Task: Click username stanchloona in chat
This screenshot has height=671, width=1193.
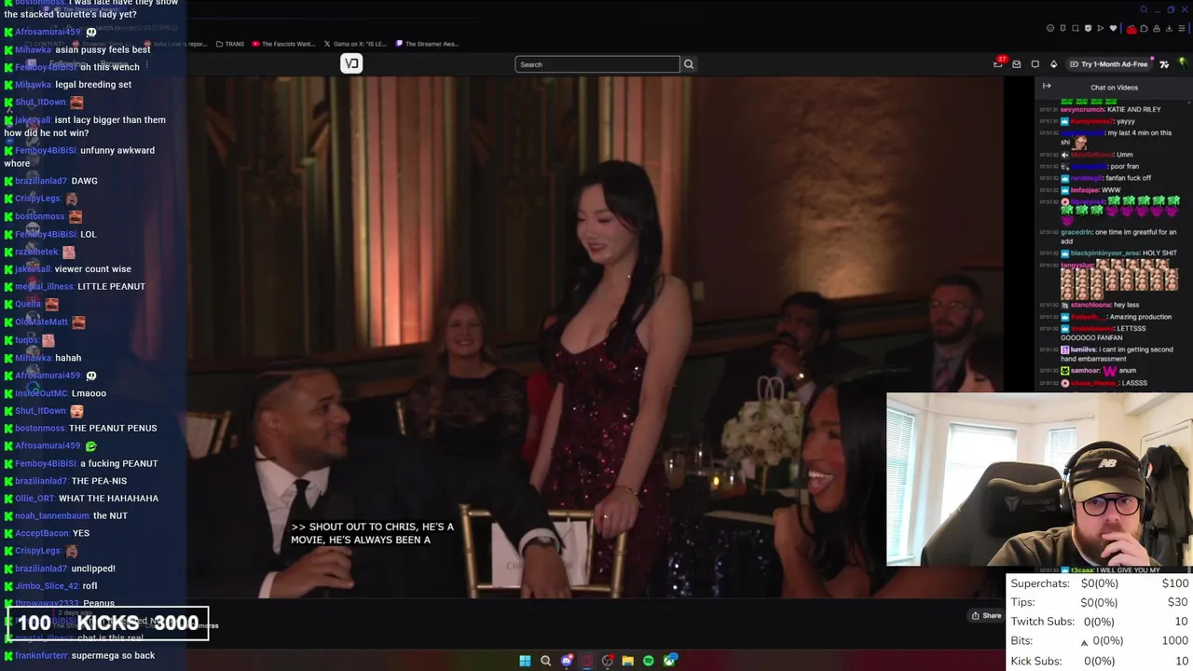Action: point(1090,305)
